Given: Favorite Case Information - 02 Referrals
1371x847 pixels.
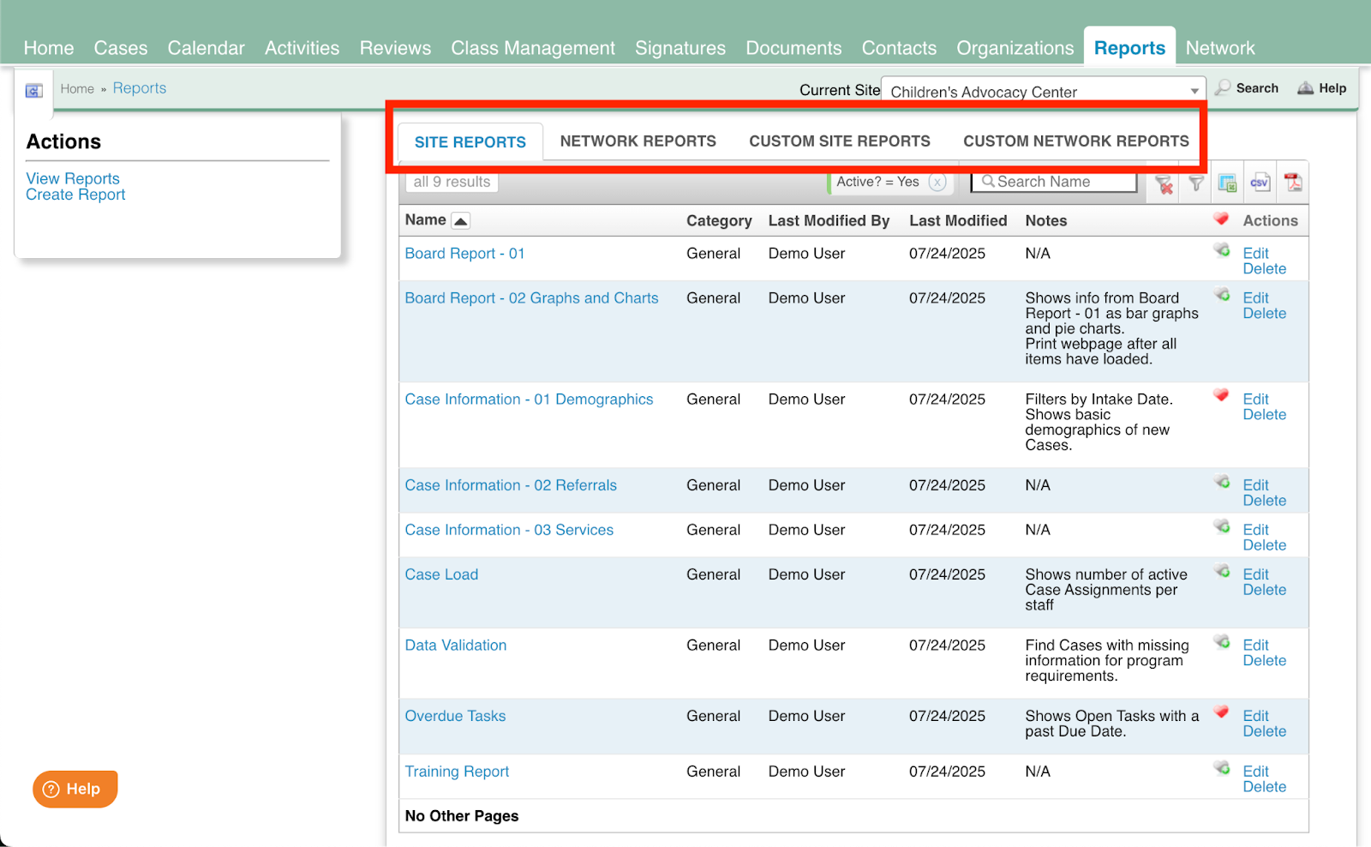Looking at the screenshot, I should (1222, 482).
